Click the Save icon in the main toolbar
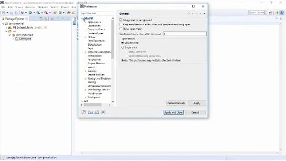The height and width of the screenshot is (161, 286). [12, 13]
